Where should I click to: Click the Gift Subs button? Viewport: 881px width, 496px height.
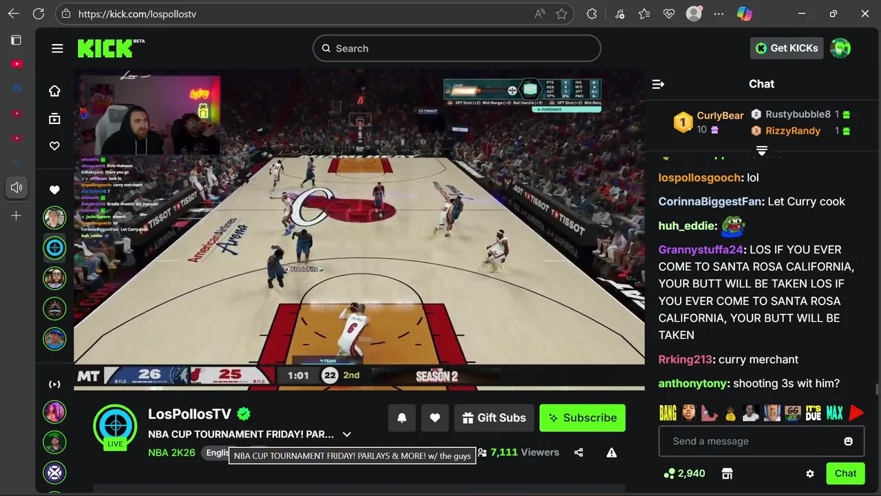click(x=494, y=418)
